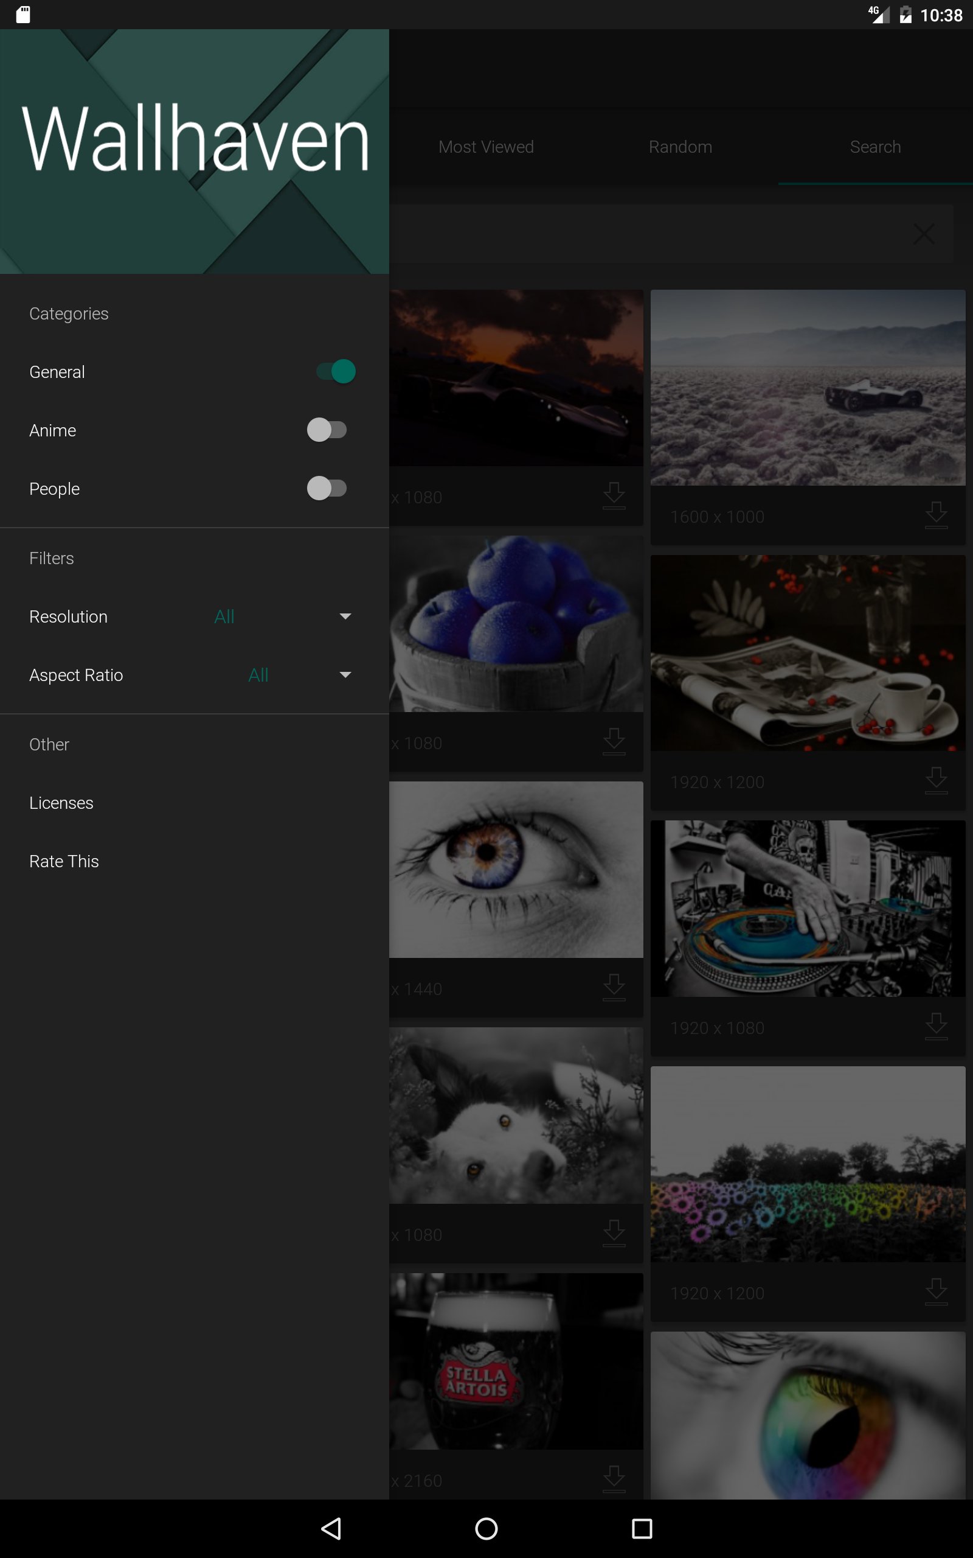Image resolution: width=973 pixels, height=1558 pixels.
Task: Enable the People category
Action: [328, 489]
